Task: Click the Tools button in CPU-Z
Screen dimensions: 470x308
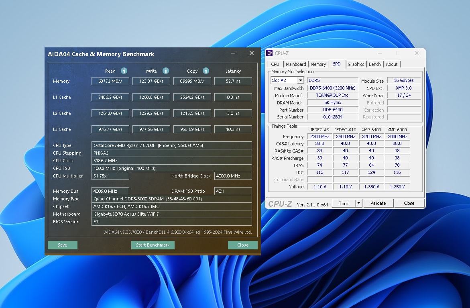Action: tap(344, 203)
